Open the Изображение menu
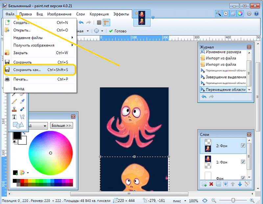Viewport: 263px width, 204px height. [x=59, y=14]
